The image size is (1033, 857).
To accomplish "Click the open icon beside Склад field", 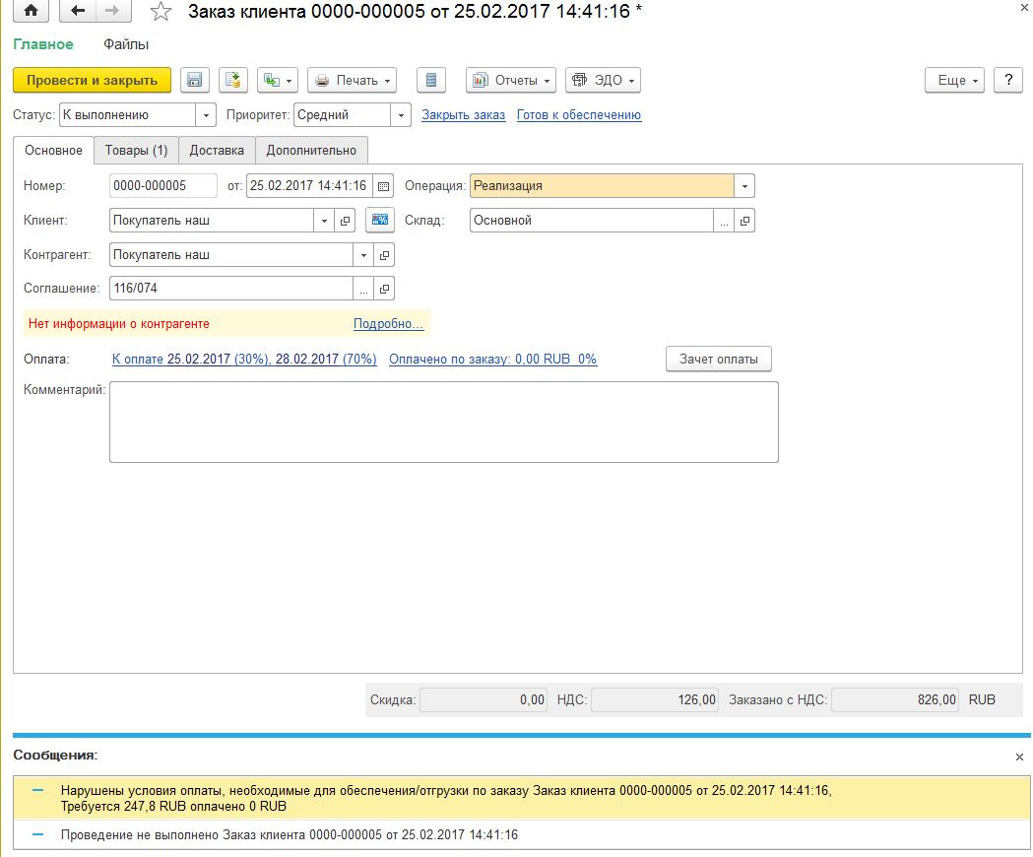I will 744,221.
